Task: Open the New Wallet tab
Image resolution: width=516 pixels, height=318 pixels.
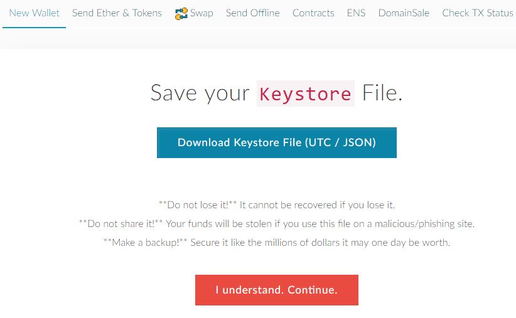Action: (34, 13)
